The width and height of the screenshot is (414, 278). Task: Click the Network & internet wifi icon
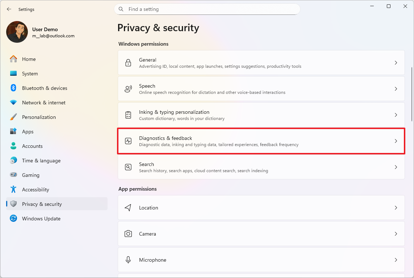(13, 103)
